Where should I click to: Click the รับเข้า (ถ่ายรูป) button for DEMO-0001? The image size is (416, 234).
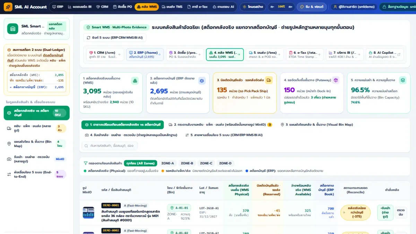click(385, 212)
